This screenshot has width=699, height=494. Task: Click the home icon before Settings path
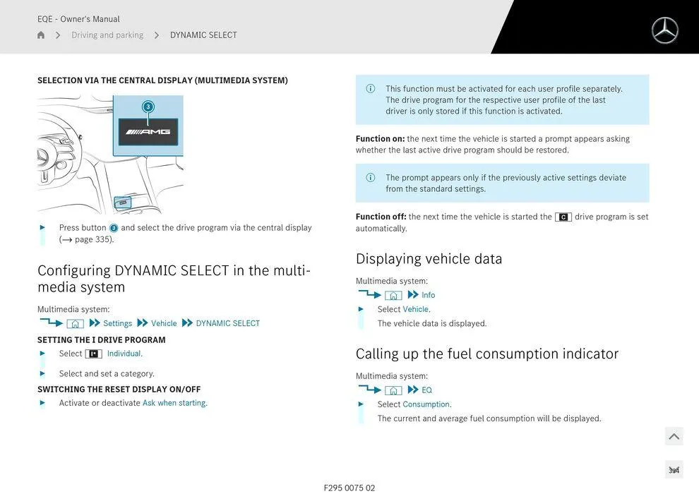75,324
